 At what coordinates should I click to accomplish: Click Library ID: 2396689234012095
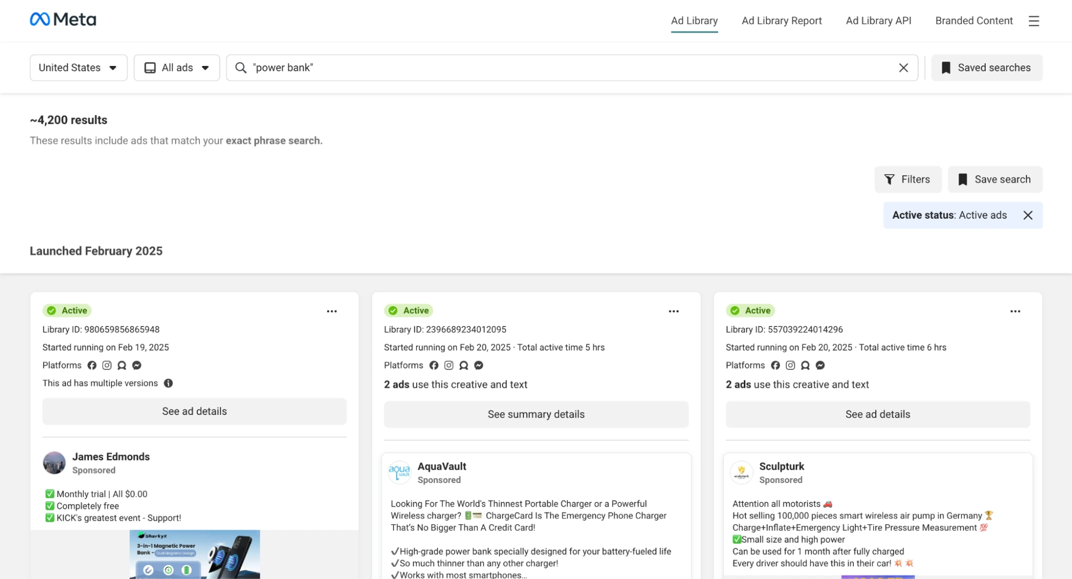point(445,330)
